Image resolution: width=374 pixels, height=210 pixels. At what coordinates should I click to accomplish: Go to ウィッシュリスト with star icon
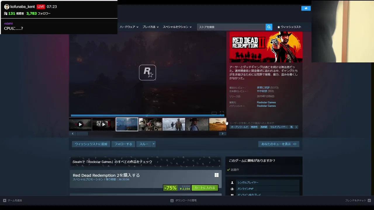289,27
